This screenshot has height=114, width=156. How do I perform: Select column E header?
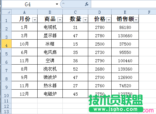point(125,12)
